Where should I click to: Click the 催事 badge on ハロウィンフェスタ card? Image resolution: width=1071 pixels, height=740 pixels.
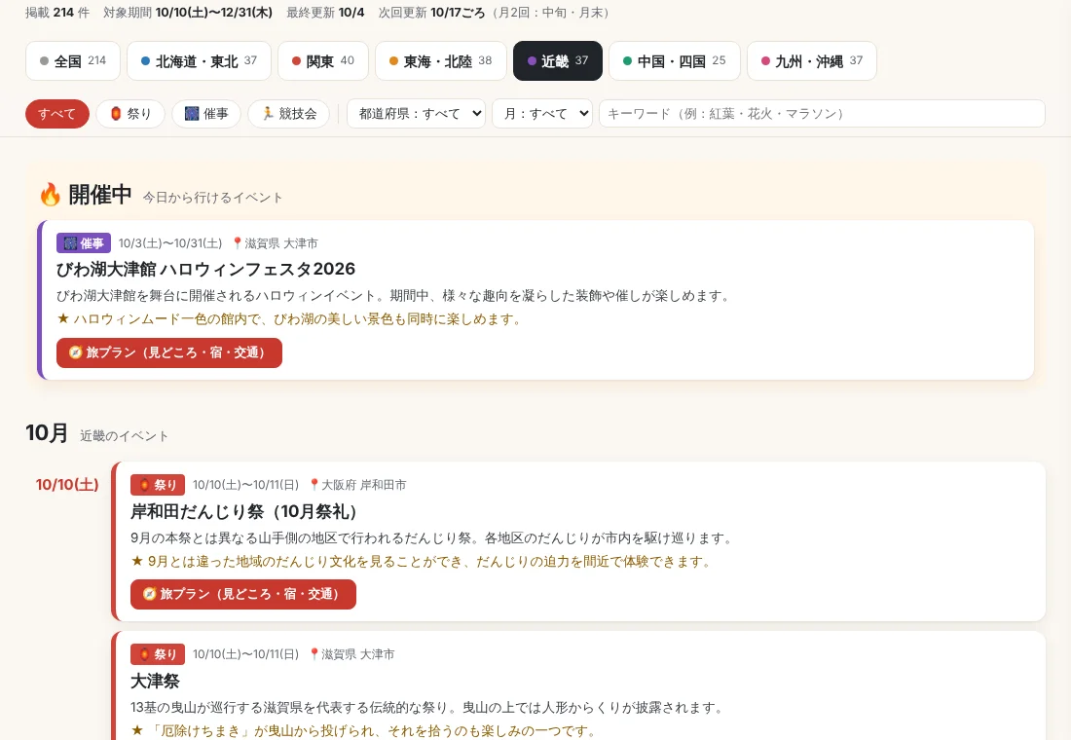(84, 243)
